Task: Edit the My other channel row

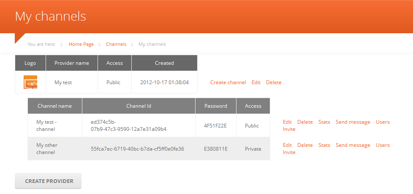Action: click(x=287, y=145)
